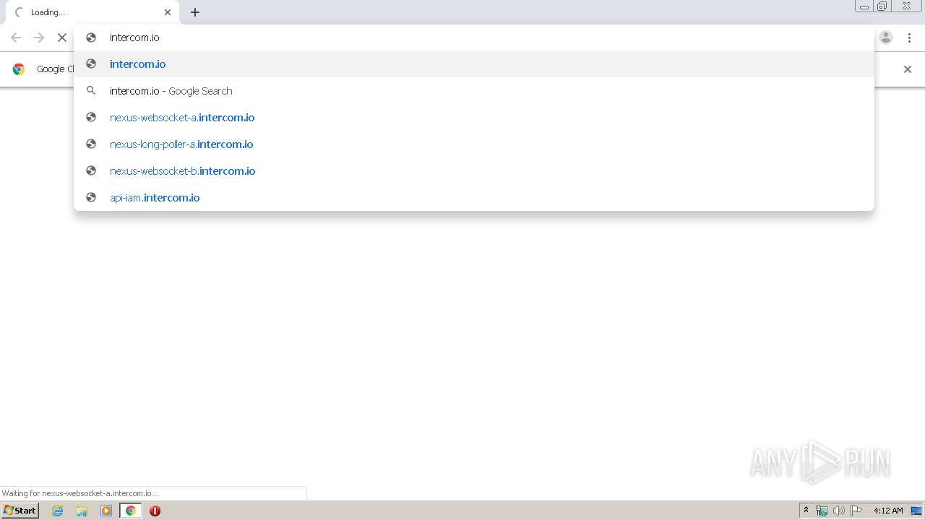This screenshot has width=925, height=520.
Task: Open volume control in tray
Action: (x=838, y=511)
